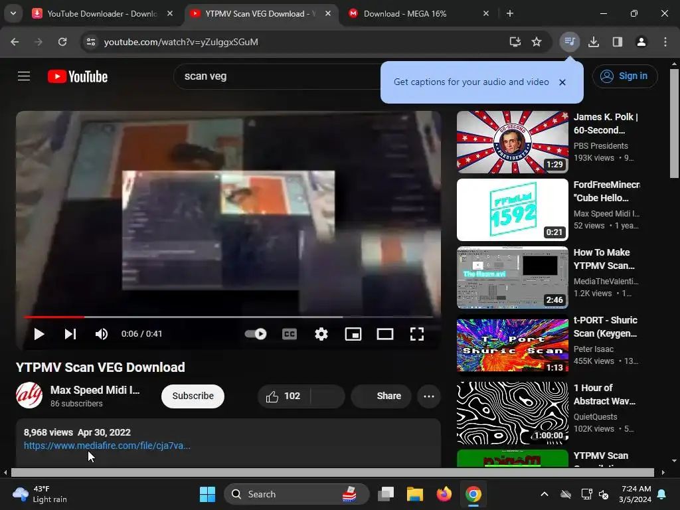680x510 pixels.
Task: Open the Chrome profile icon
Action: (x=641, y=42)
